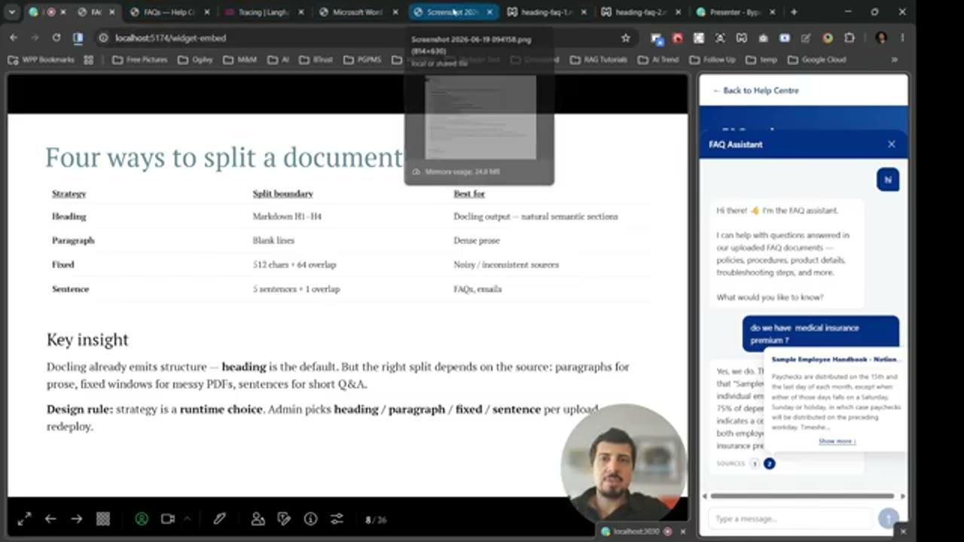Advance to the next slide

pos(76,519)
